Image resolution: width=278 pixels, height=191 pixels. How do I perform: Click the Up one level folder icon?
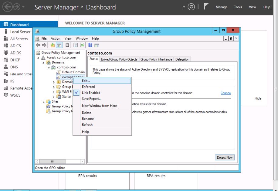click(x=53, y=45)
